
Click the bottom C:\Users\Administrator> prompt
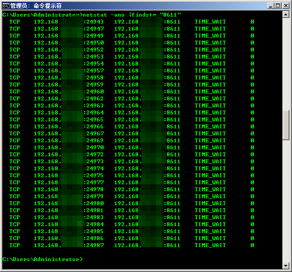tap(42, 259)
